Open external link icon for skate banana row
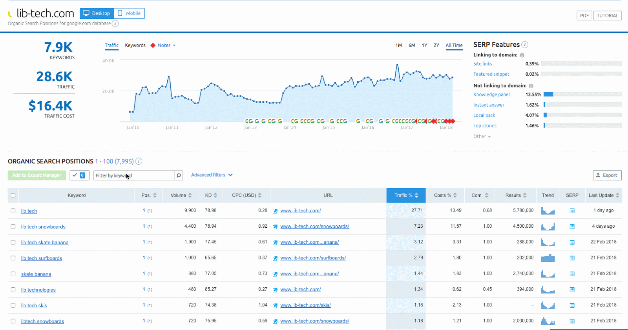Image resolution: width=628 pixels, height=330 pixels. (275, 274)
